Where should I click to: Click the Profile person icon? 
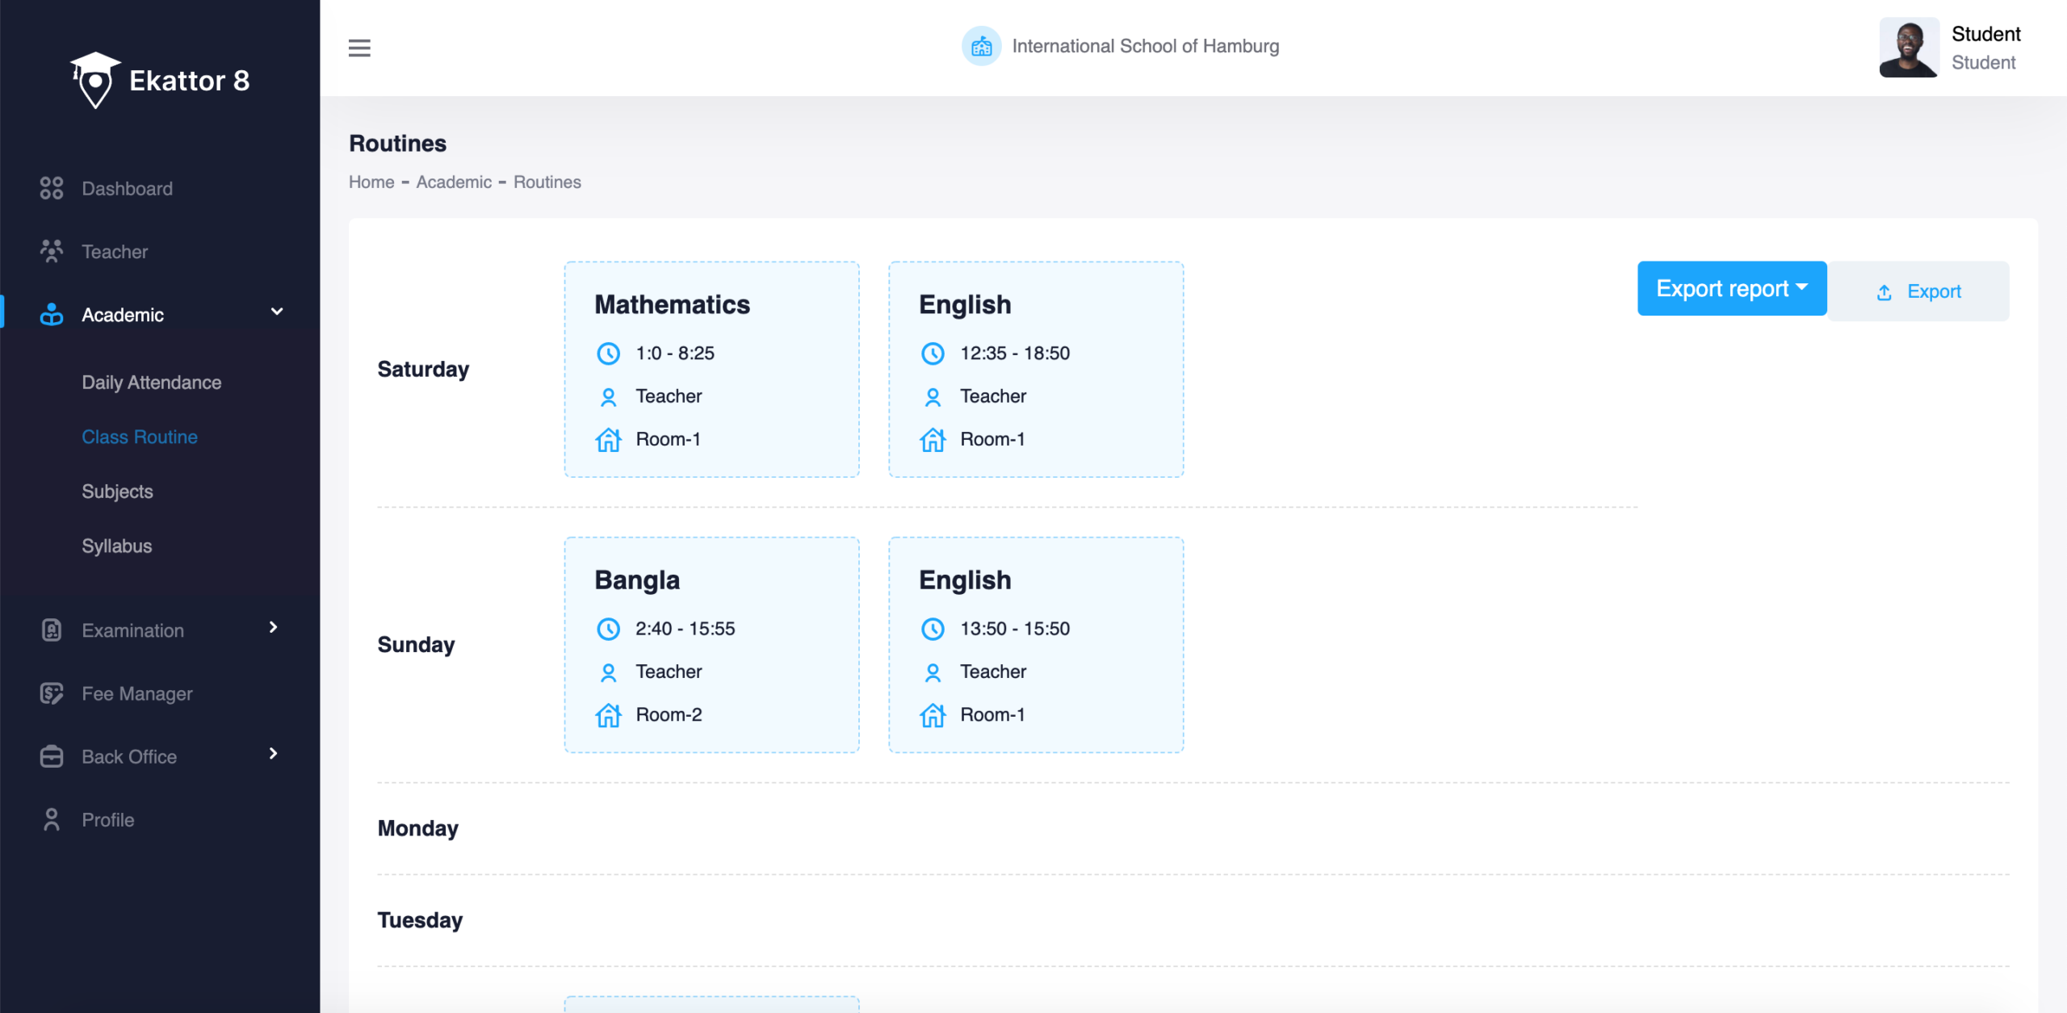pyautogui.click(x=52, y=819)
